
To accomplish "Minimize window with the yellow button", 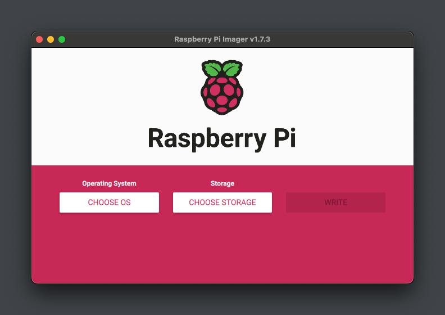I will tap(51, 39).
